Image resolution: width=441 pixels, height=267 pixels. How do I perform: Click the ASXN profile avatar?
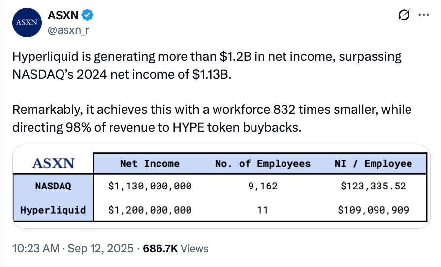click(x=27, y=23)
